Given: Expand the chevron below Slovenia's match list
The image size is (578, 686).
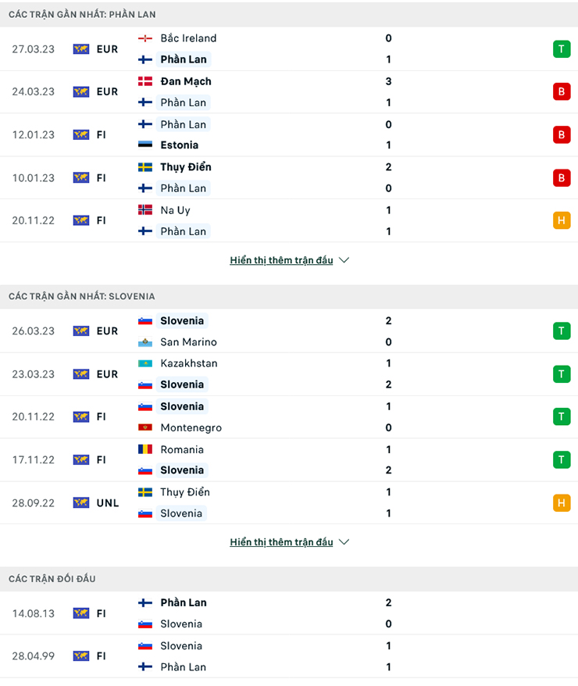Looking at the screenshot, I should tap(344, 541).
